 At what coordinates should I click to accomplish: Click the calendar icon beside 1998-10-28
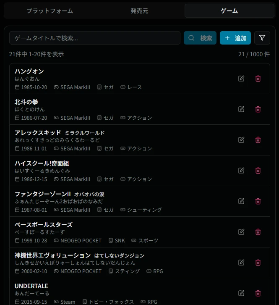[x=17, y=240]
